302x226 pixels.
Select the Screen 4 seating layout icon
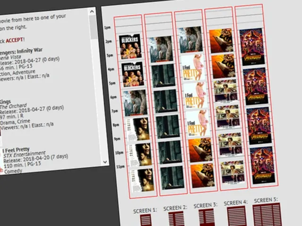(237, 216)
